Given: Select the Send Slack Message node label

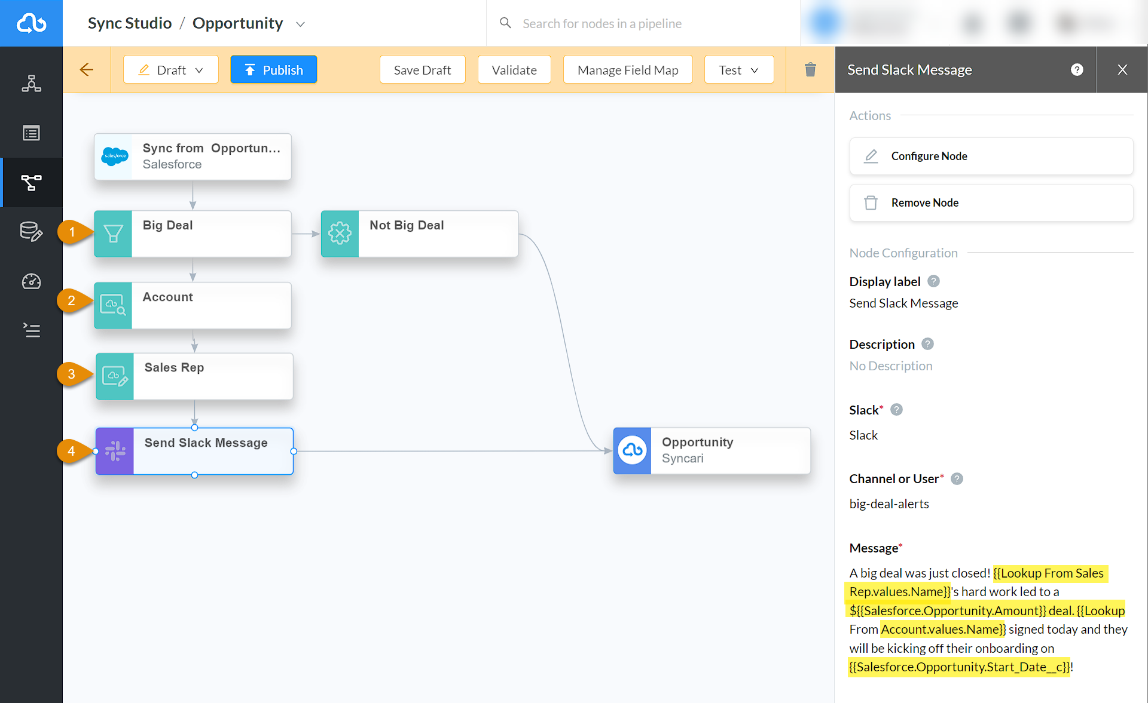Looking at the screenshot, I should tap(206, 443).
